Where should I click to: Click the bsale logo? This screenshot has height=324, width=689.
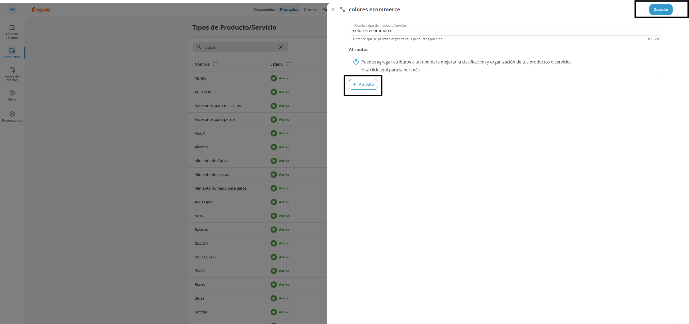click(41, 10)
